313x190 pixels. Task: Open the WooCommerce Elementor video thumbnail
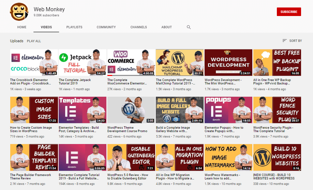(131, 63)
